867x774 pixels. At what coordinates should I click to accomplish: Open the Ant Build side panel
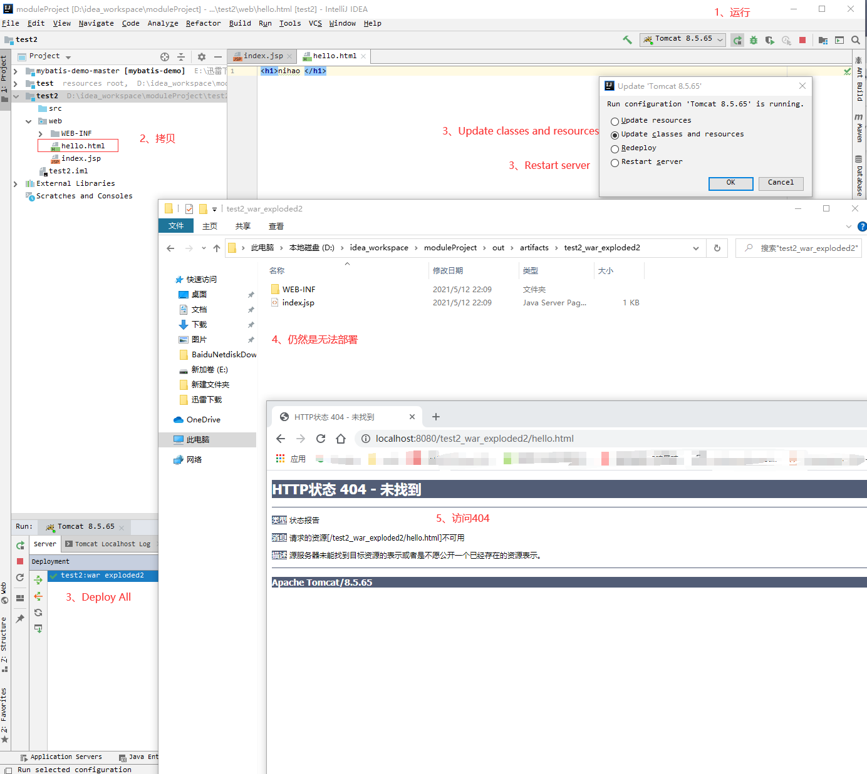click(x=859, y=79)
